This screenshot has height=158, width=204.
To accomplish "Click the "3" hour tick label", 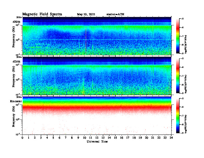I will 41,138.
